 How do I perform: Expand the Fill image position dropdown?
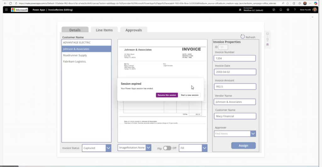204,148
